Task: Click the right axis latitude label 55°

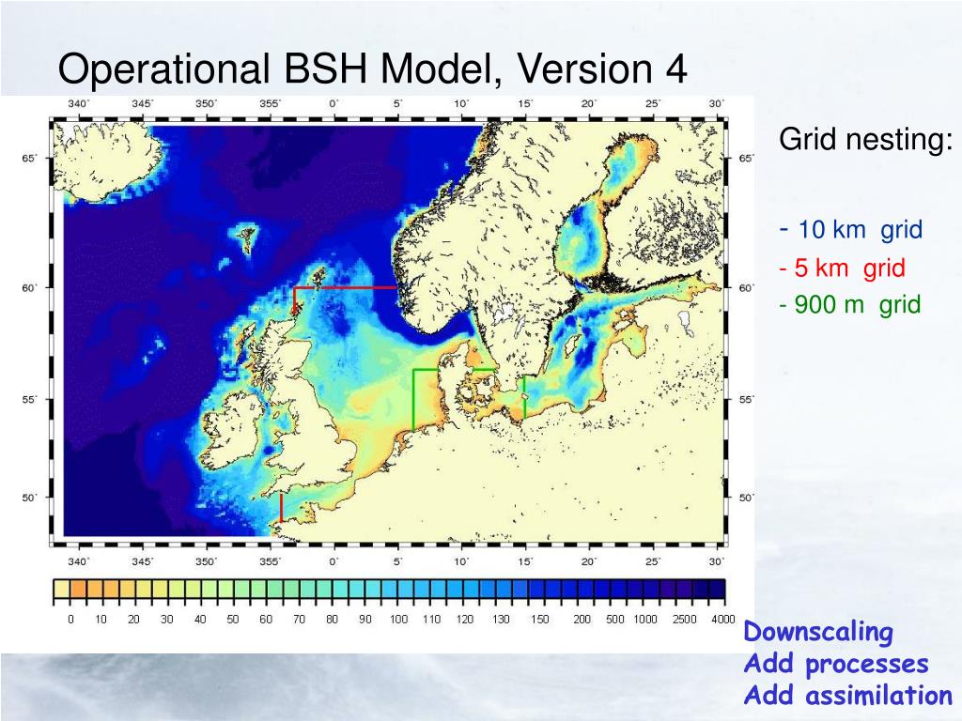Action: 747,400
